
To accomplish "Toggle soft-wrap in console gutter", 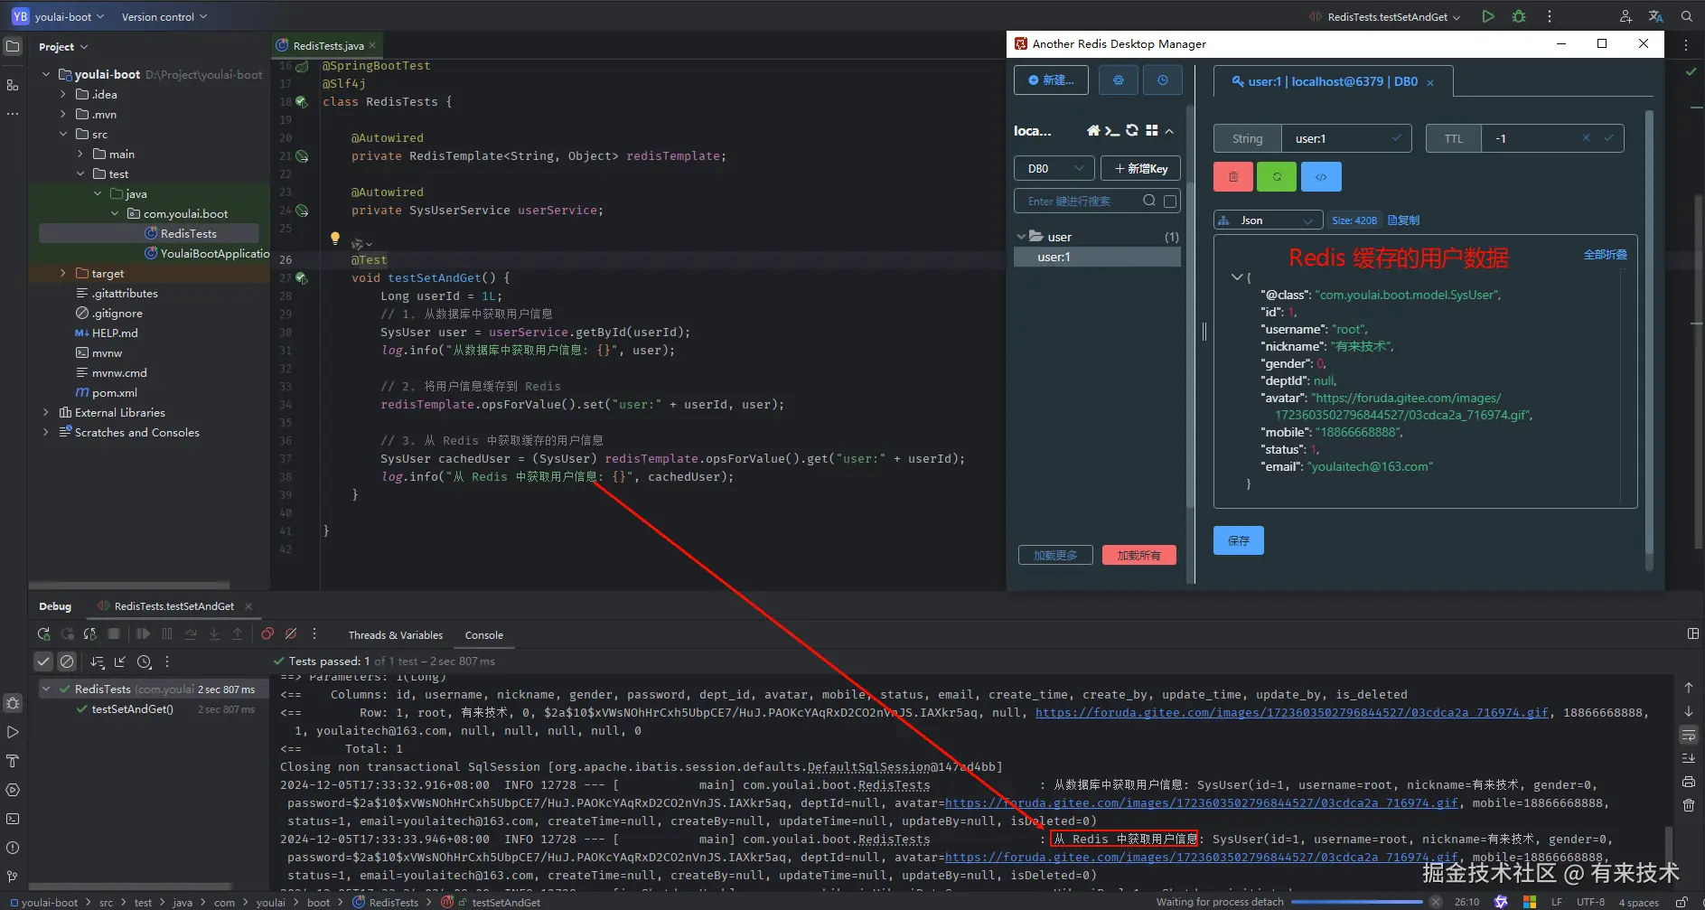I will tap(1689, 735).
